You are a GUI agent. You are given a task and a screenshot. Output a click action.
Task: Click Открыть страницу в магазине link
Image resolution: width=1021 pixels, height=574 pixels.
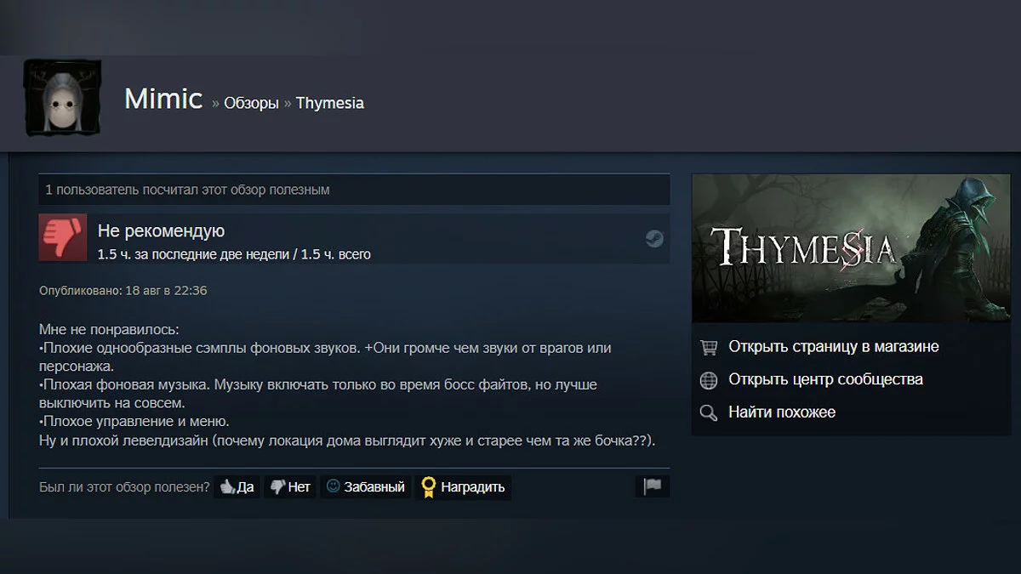coord(834,347)
